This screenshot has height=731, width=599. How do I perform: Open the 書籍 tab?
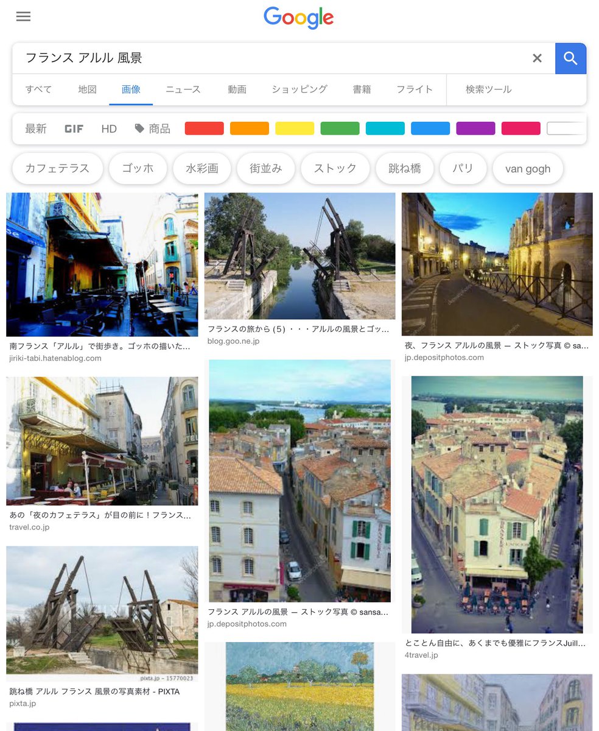(x=362, y=89)
